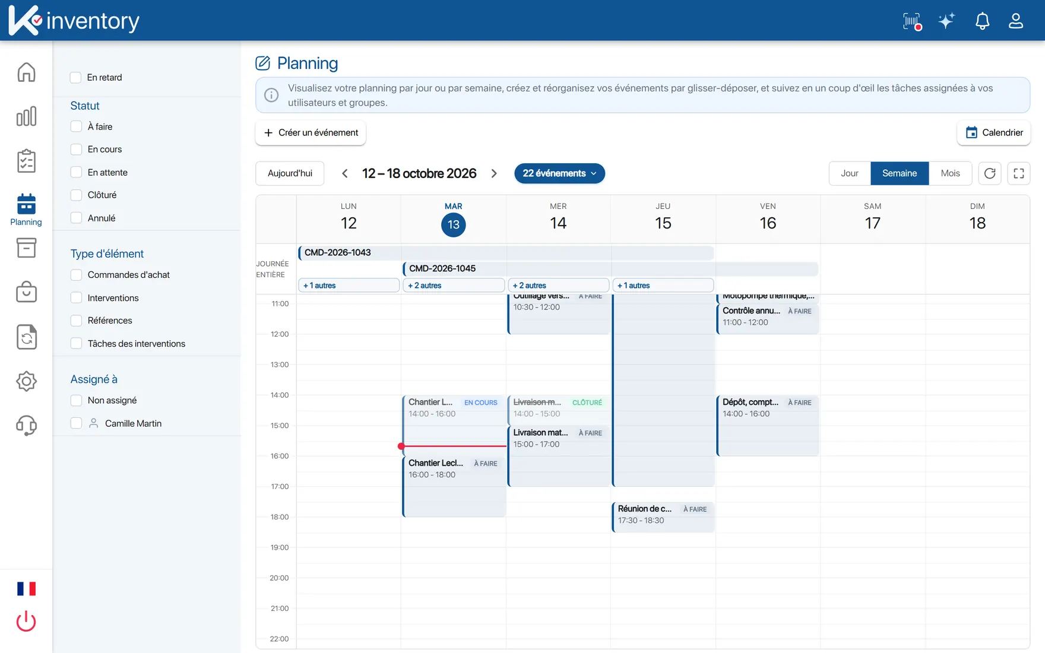
Task: Go to the home sidebar icon
Action: point(26,72)
